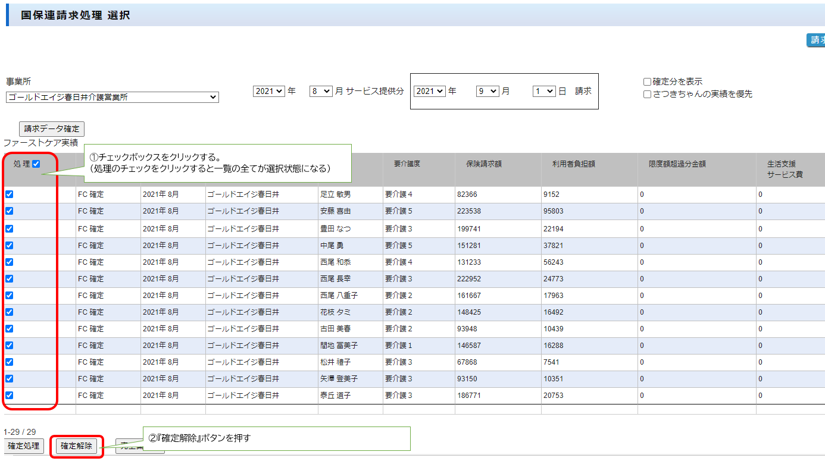
Task: Expand the billing month dropdown showing 9
Action: [487, 92]
